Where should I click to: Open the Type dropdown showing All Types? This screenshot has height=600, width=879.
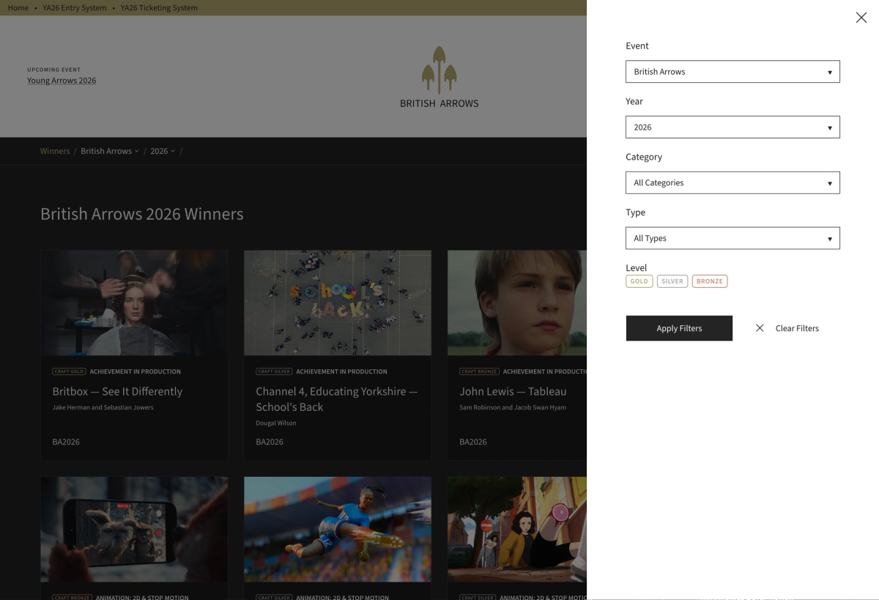point(732,238)
